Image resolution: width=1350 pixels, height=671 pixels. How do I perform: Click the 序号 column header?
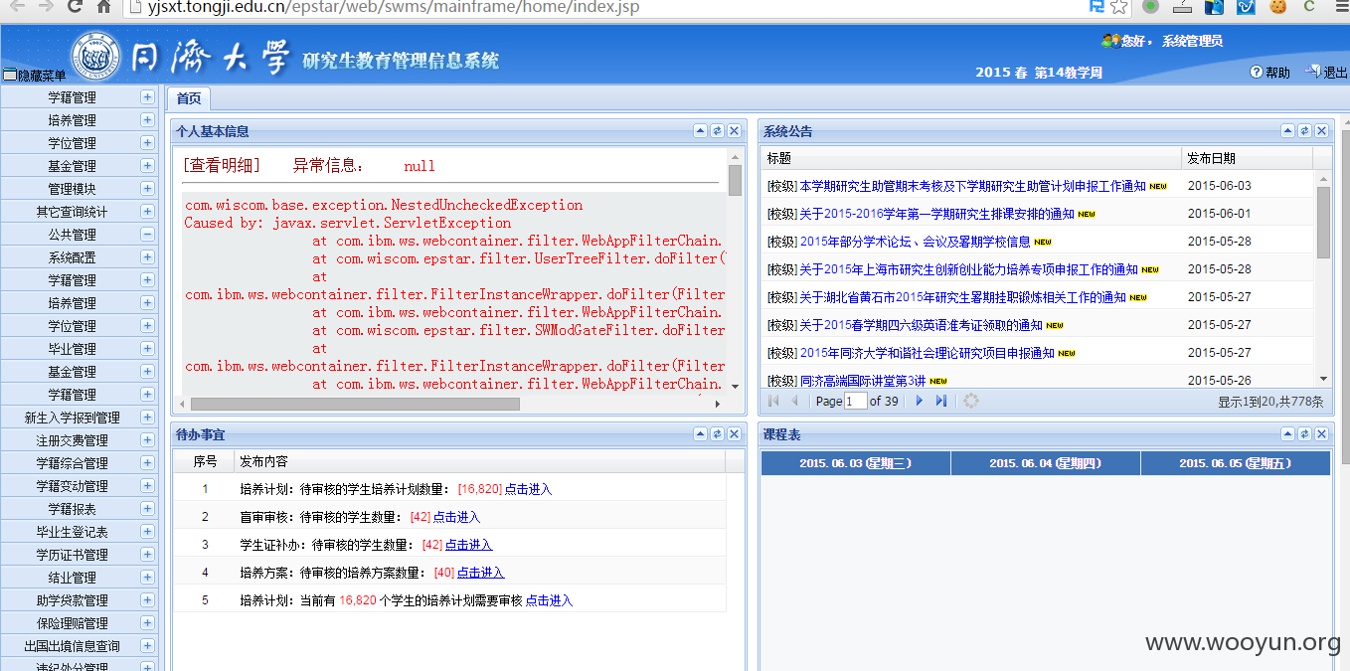tap(205, 461)
